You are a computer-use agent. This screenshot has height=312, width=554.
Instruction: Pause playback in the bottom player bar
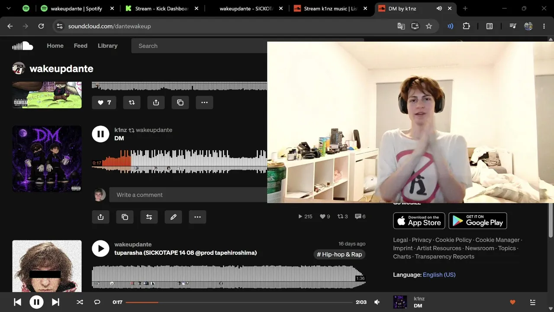[36, 302]
